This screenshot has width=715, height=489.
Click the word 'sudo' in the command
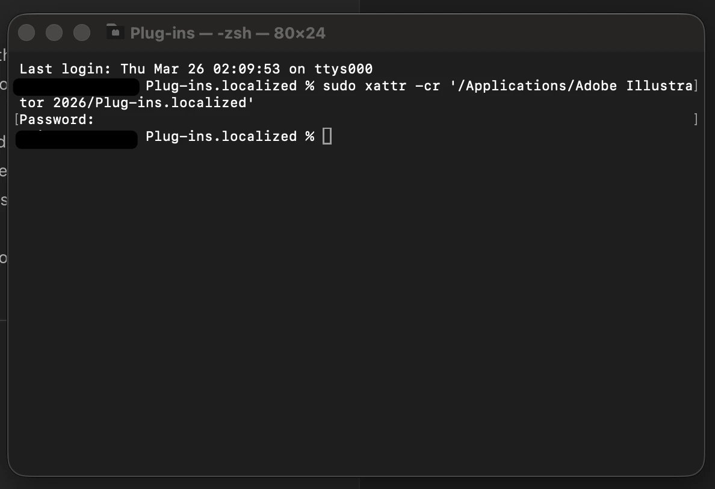coord(339,86)
